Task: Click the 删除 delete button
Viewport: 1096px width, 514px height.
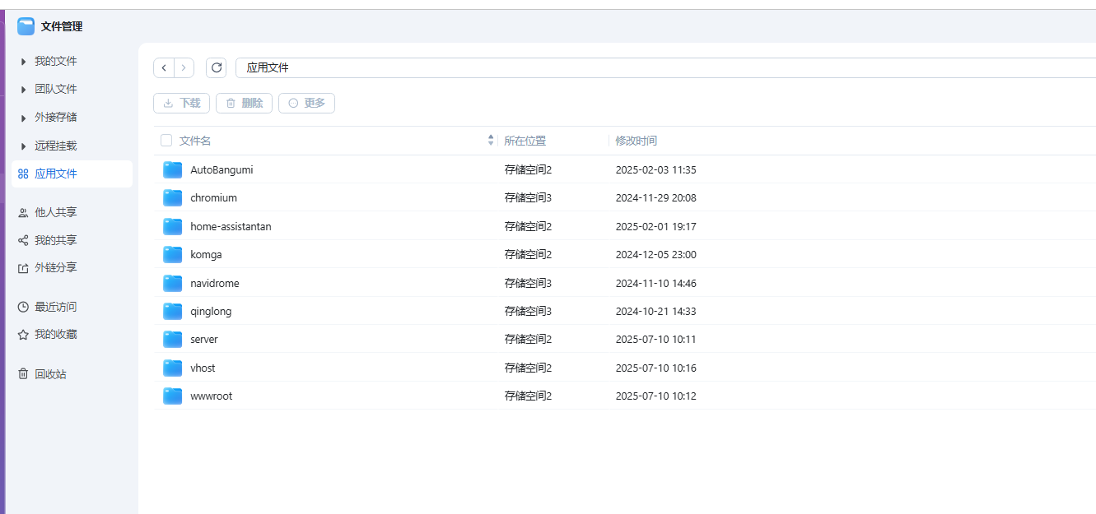Action: 244,103
